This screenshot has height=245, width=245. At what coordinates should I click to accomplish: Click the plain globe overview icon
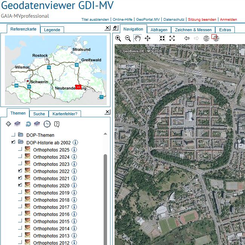coord(206,38)
